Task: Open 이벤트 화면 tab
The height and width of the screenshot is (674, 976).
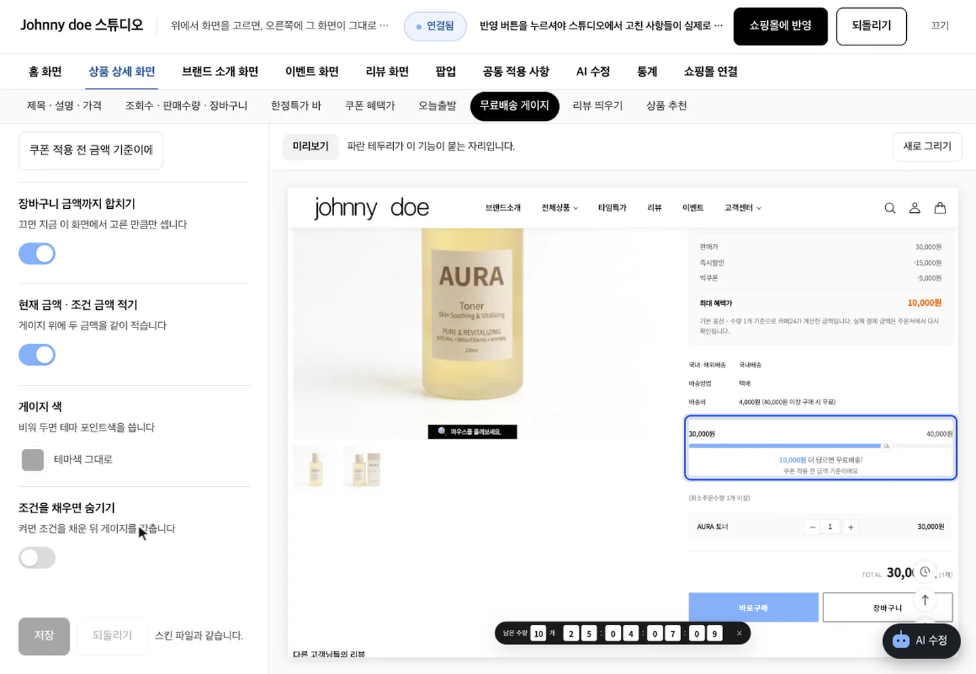Action: [x=312, y=71]
